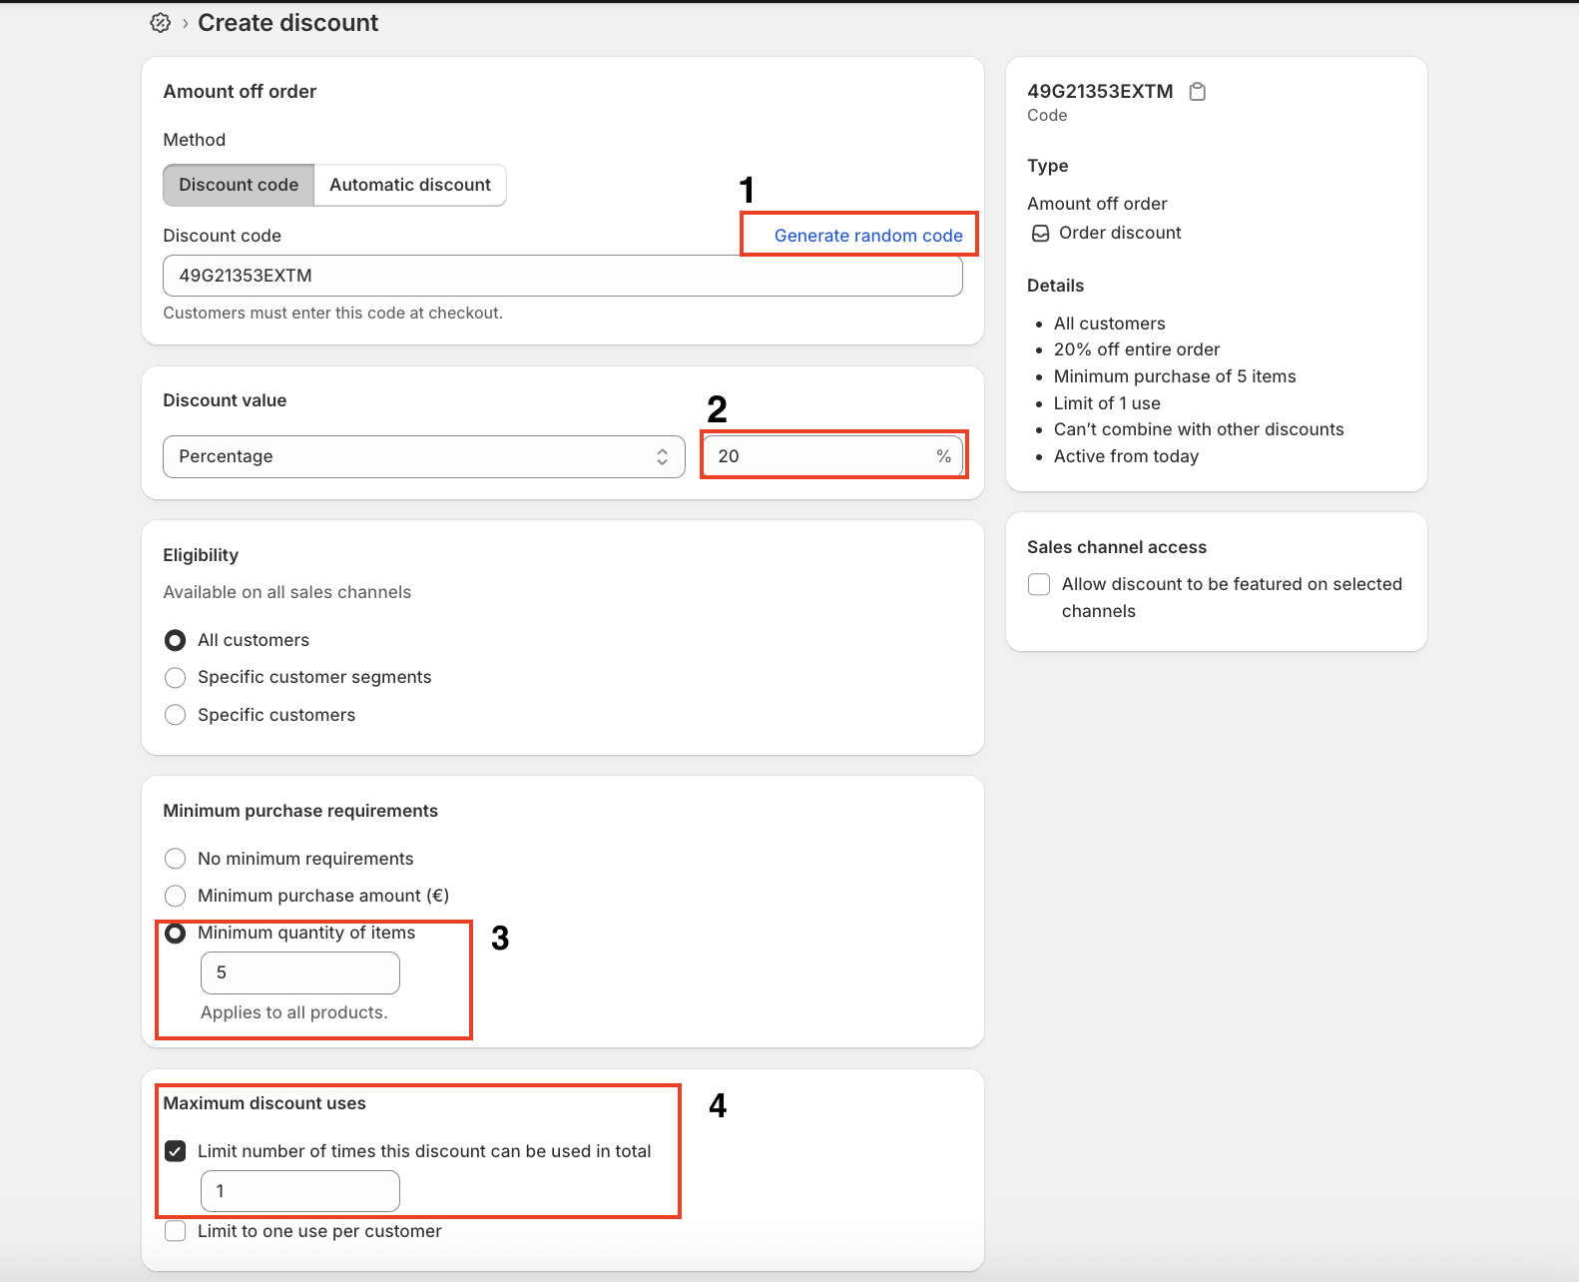Click the Discount code text field

(562, 276)
